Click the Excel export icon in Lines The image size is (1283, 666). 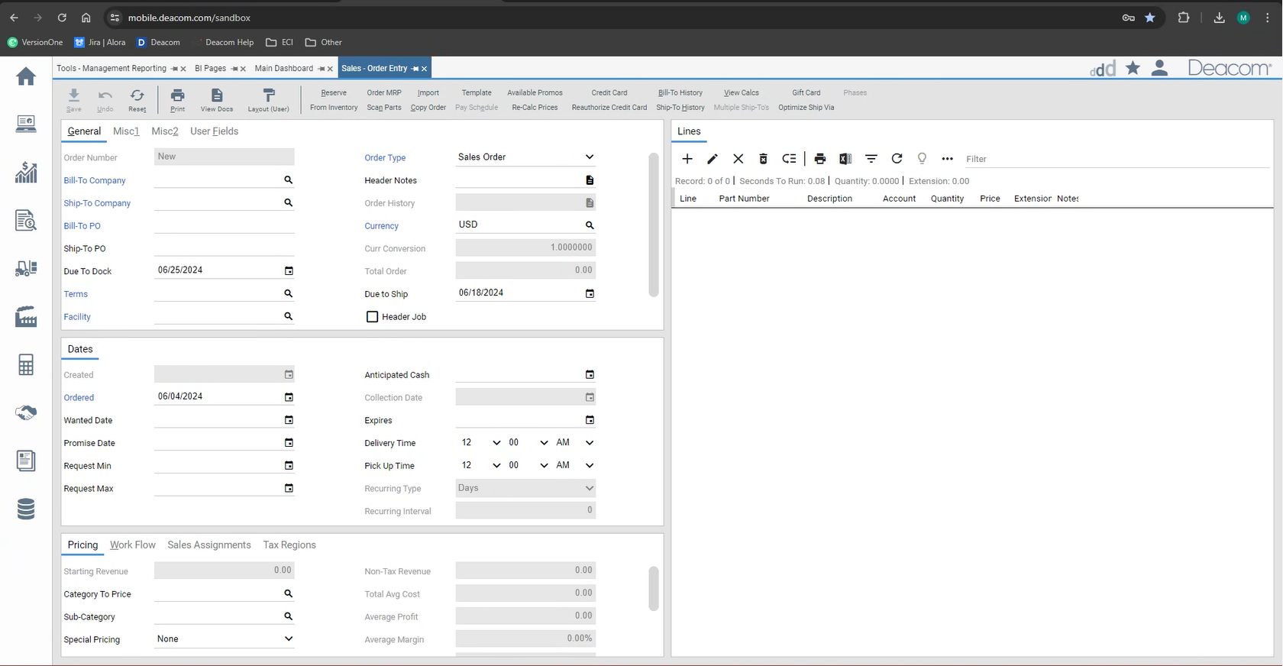point(845,159)
